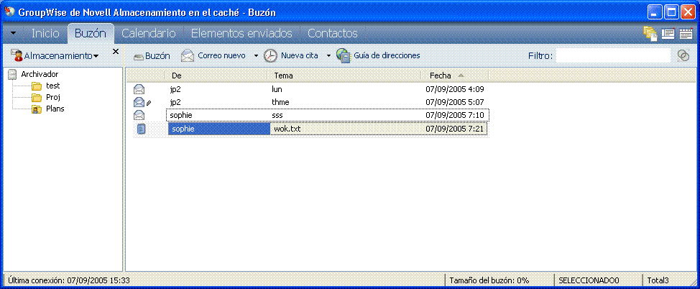Click the date 07/09/2005 7:21
This screenshot has height=289, width=700.
point(455,129)
